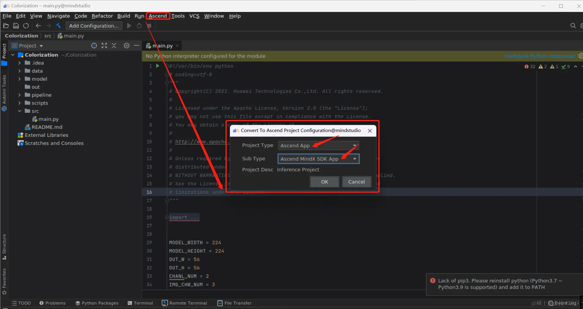Click Configure Python interpreter link
This screenshot has width=583, height=309.
pyautogui.click(x=540, y=56)
